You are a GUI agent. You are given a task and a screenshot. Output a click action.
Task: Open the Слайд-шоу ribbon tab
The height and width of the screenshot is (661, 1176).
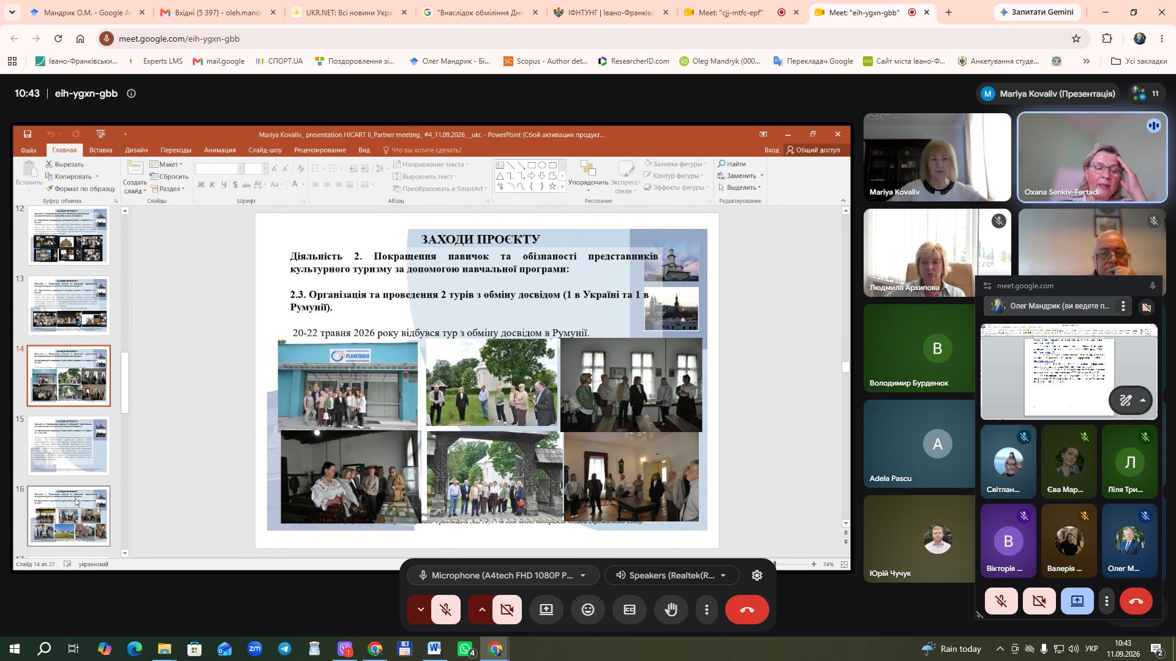point(265,150)
